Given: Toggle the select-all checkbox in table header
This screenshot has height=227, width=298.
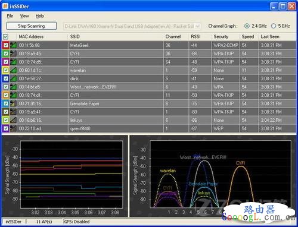Looking at the screenshot, I should tap(5, 37).
